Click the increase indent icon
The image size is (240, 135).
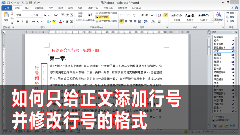pyautogui.click(x=146, y=15)
